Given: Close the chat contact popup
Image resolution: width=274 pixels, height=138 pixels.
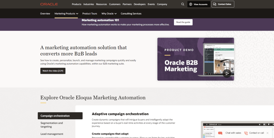Looking at the screenshot, I should point(267,133).
